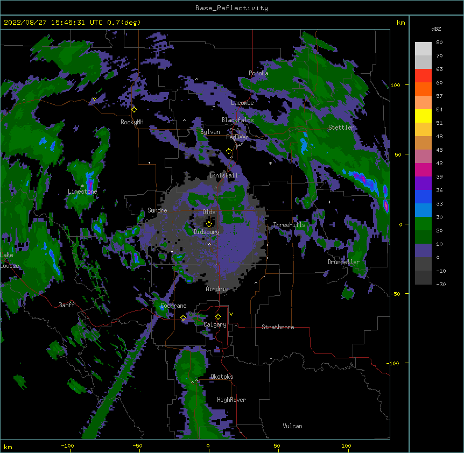
Task: Click the Ponoka city label
Action: pos(258,73)
